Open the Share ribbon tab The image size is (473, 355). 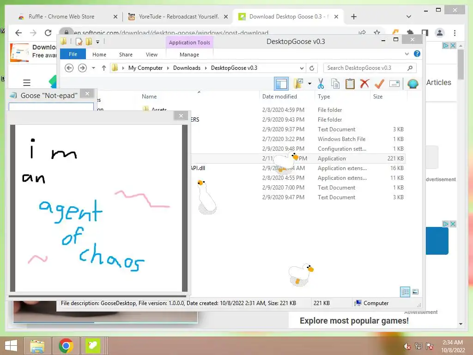pos(126,55)
